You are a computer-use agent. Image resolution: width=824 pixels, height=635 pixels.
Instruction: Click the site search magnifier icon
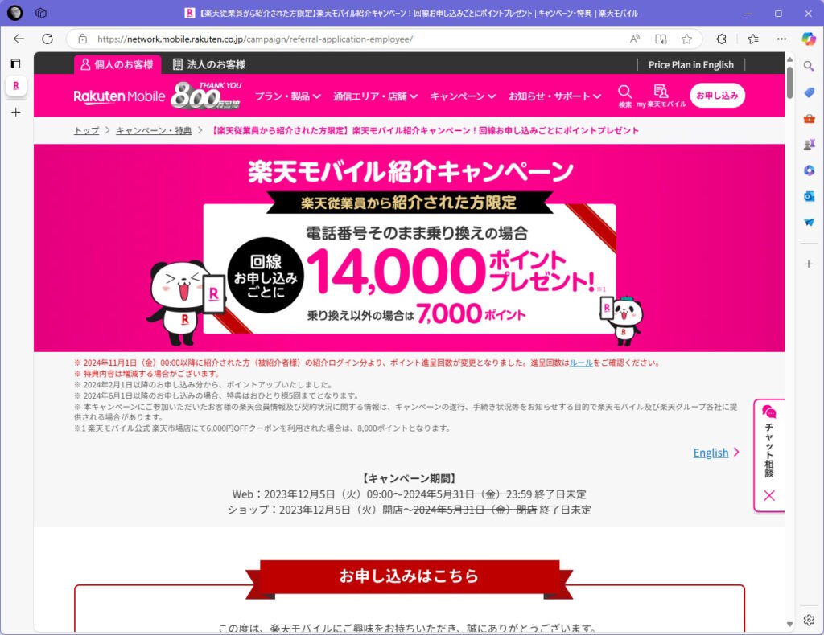coord(624,96)
